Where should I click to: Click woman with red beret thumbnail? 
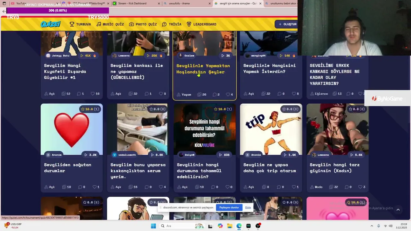pos(337,129)
